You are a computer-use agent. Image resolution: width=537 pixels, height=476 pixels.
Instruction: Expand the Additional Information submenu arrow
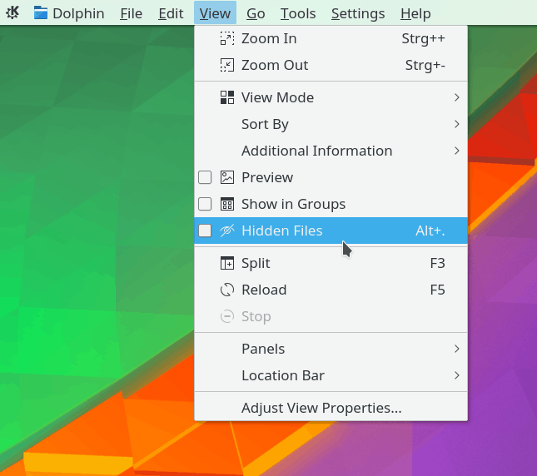pyautogui.click(x=457, y=151)
